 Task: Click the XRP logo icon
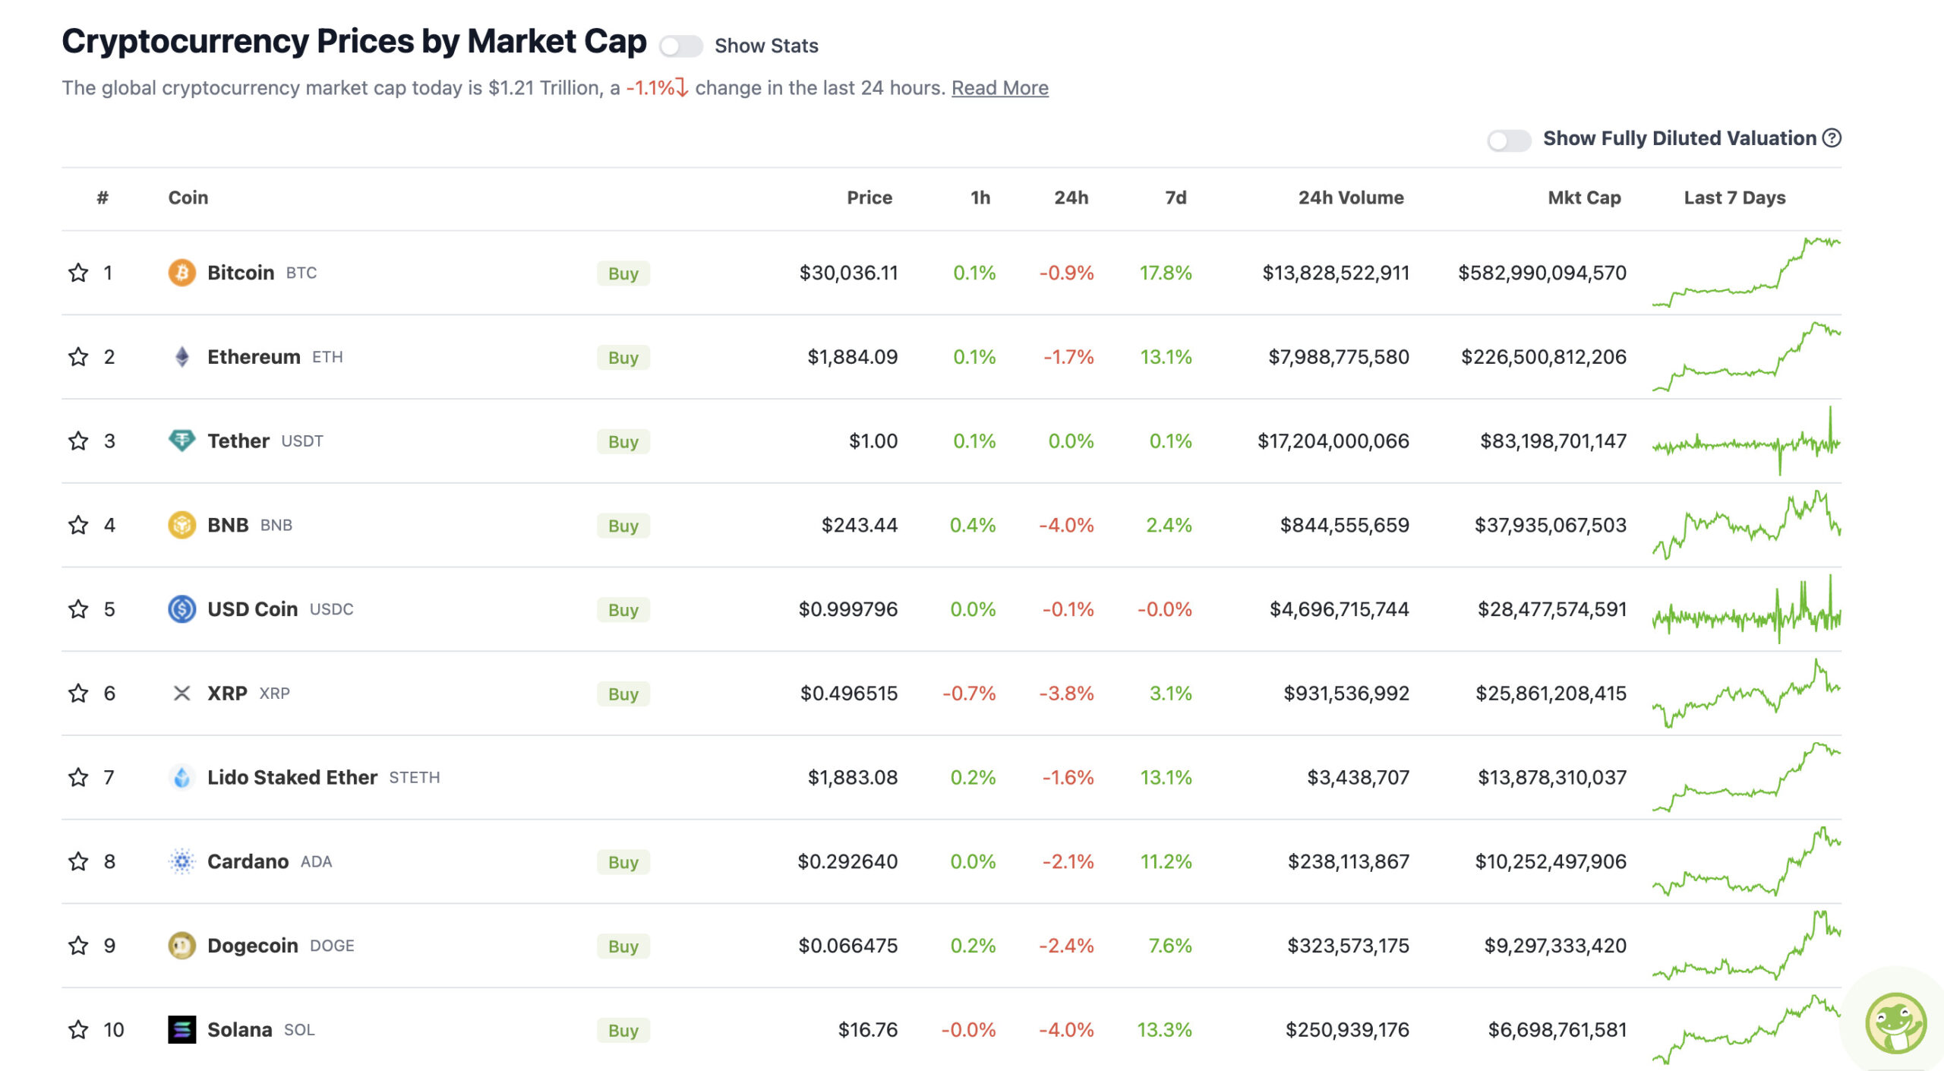[181, 693]
